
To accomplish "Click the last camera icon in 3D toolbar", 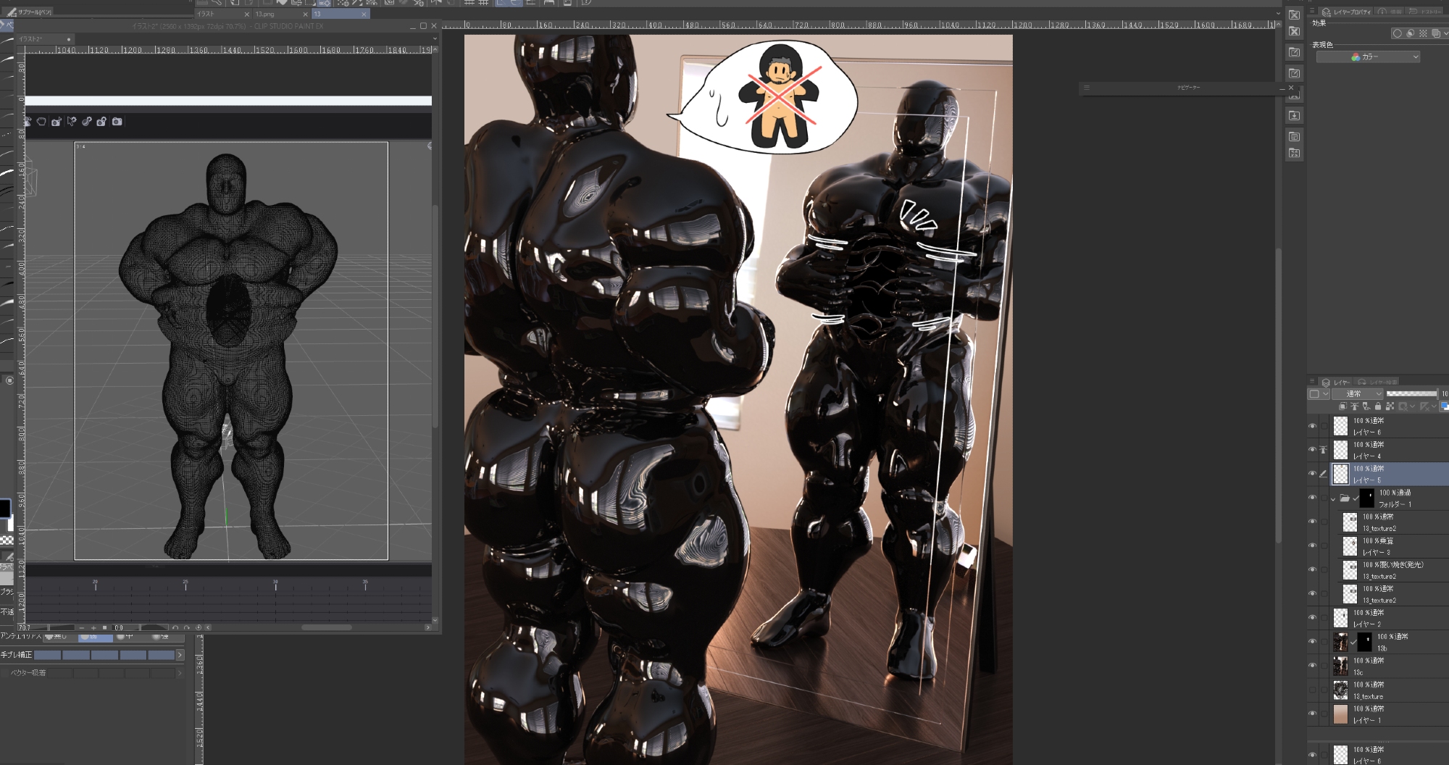I will 117,122.
